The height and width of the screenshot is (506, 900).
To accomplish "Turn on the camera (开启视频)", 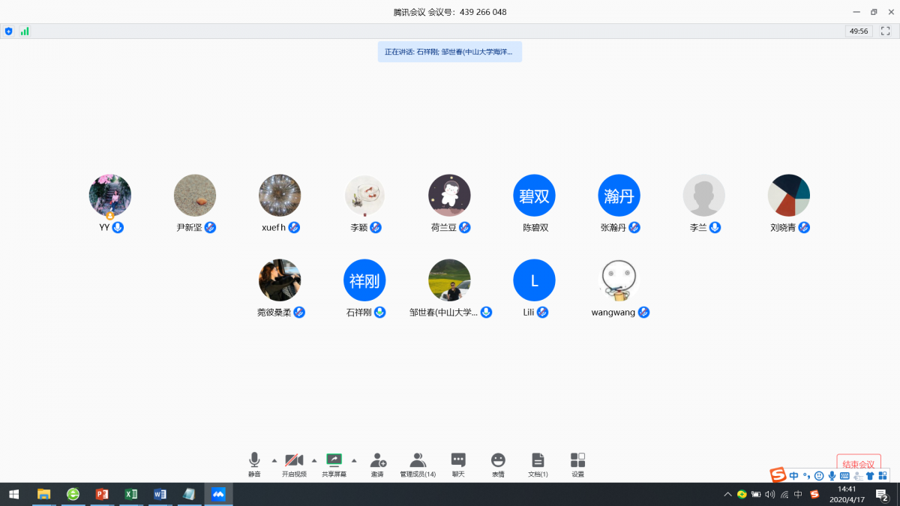I will (294, 464).
